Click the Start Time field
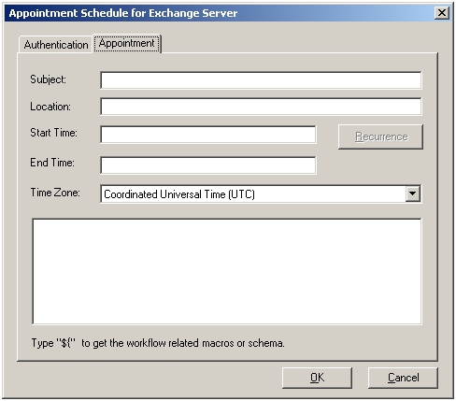 (x=208, y=135)
